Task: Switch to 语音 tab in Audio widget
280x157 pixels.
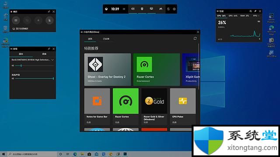Action: [44, 54]
